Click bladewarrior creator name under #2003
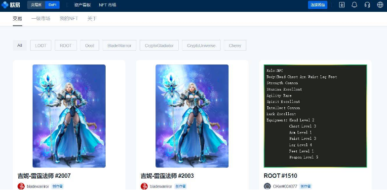This screenshot has height=194, width=387. tap(161, 186)
